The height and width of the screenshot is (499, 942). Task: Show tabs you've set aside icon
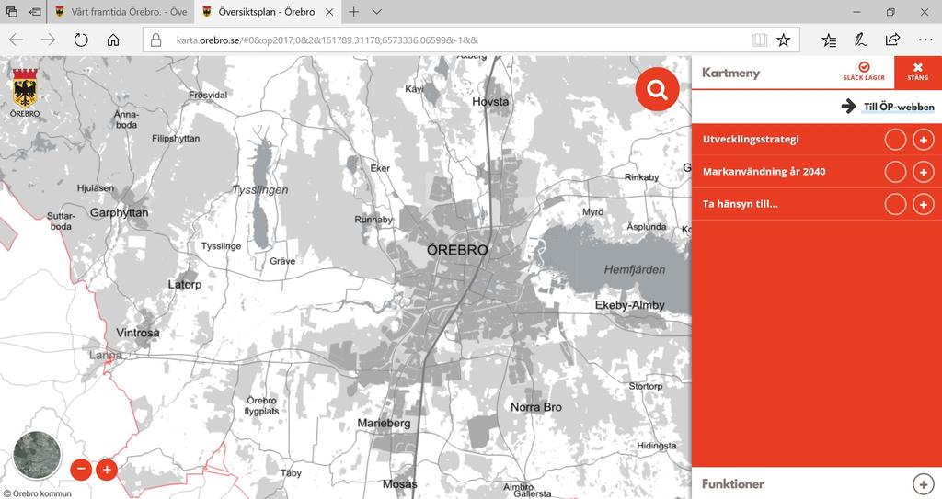(x=11, y=11)
